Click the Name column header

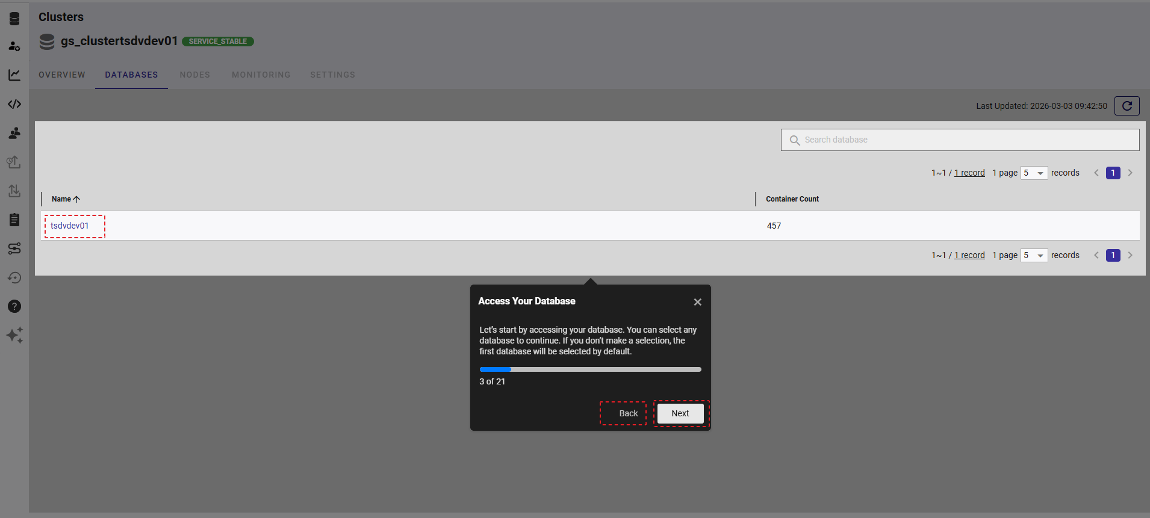(x=61, y=199)
